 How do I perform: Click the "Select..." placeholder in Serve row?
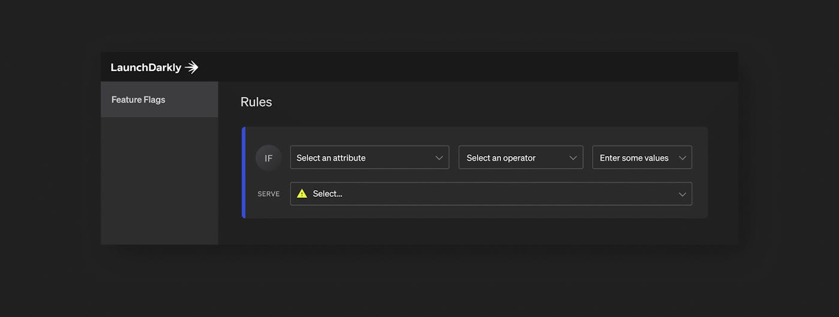327,194
